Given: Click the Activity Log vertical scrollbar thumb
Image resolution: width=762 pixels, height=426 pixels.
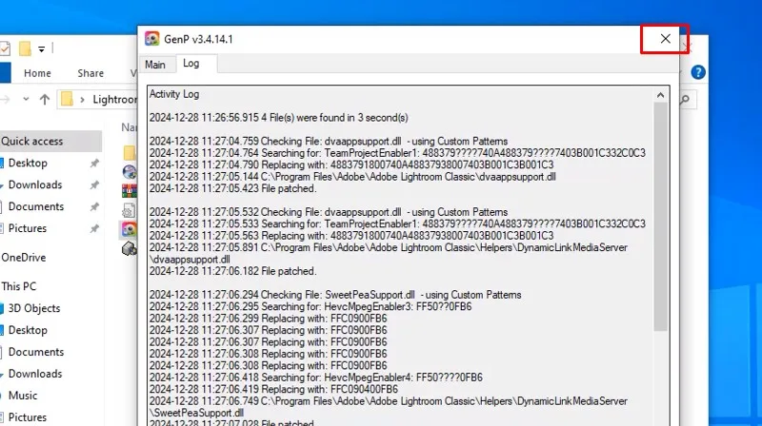Looking at the screenshot, I should pyautogui.click(x=660, y=219).
